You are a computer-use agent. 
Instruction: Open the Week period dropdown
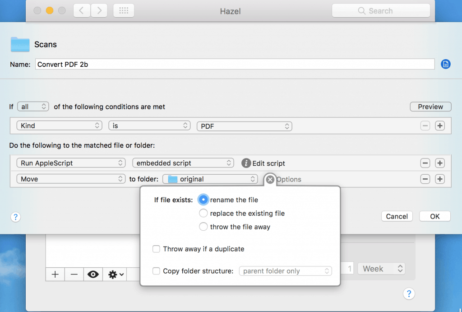point(382,269)
